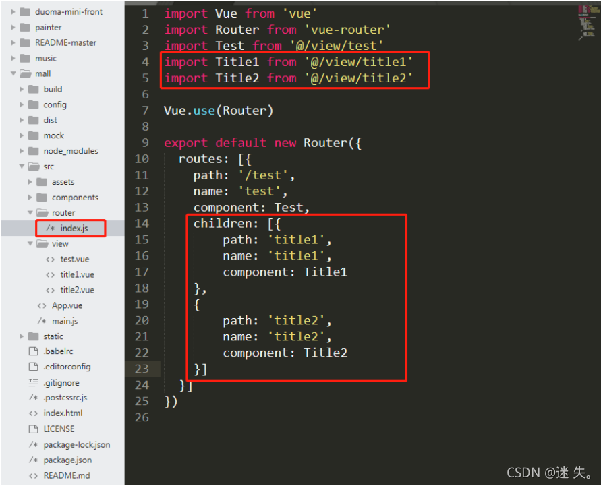601x486 pixels.
Task: Open README.md from the sidebar
Action: (x=67, y=475)
